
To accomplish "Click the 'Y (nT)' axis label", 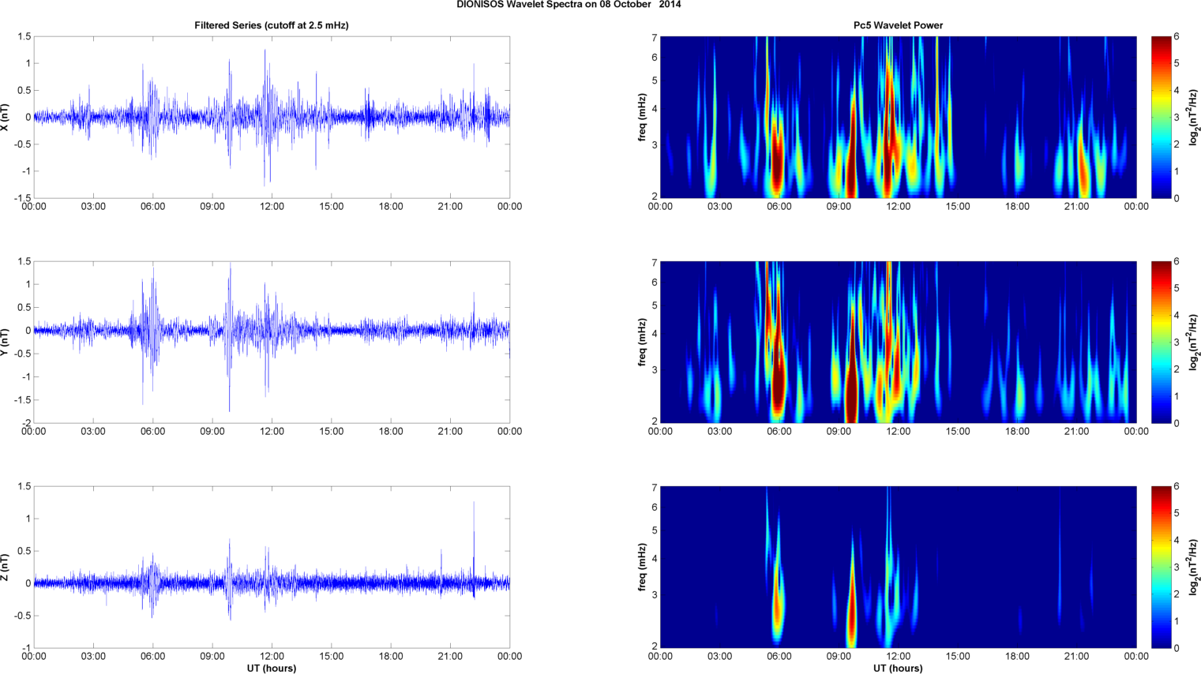I will [x=6, y=342].
